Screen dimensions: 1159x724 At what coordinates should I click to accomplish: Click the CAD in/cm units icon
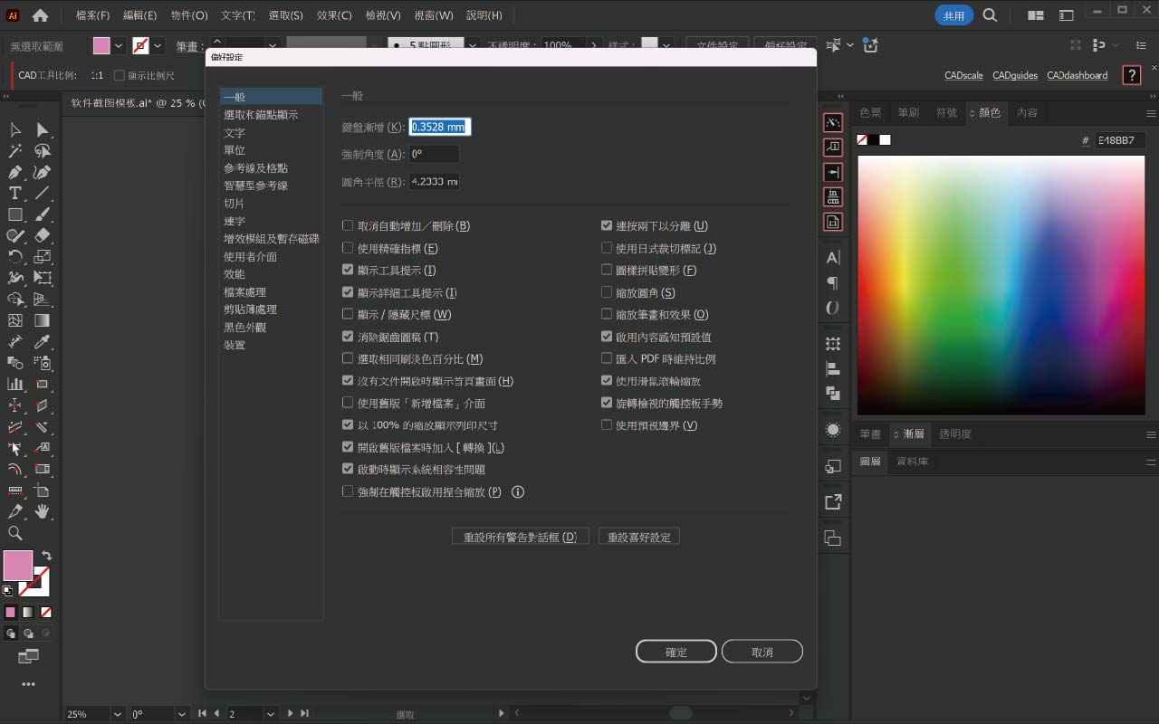point(832,196)
